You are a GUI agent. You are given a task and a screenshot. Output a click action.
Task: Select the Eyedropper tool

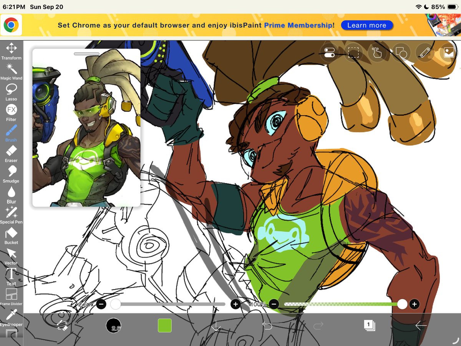(x=11, y=318)
